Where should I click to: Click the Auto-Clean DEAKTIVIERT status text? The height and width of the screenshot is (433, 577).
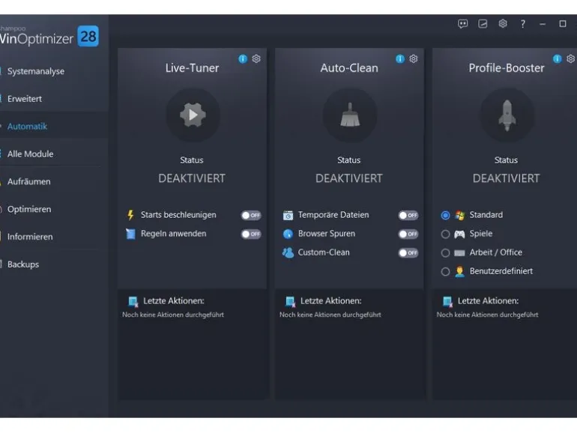tap(349, 178)
